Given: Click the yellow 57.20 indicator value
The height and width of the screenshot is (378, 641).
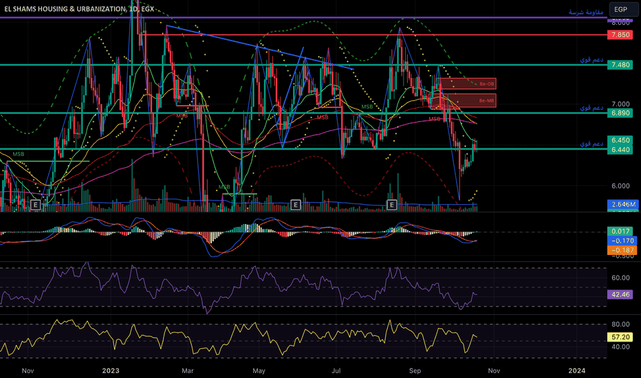Looking at the screenshot, I should click(620, 337).
